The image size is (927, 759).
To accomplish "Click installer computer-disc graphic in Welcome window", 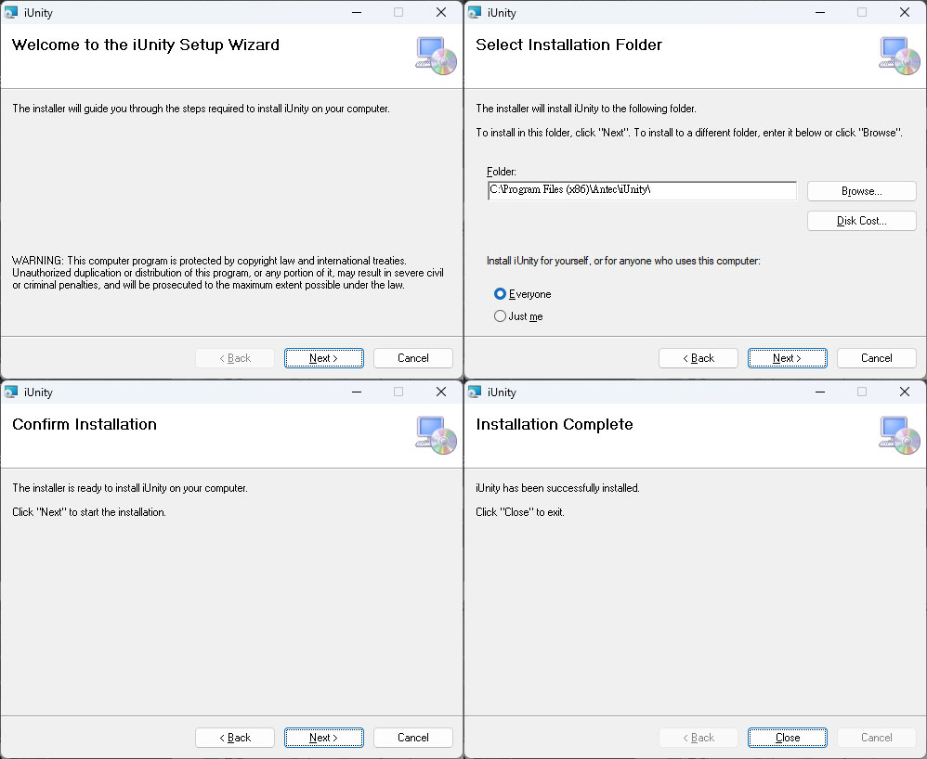I will 437,56.
